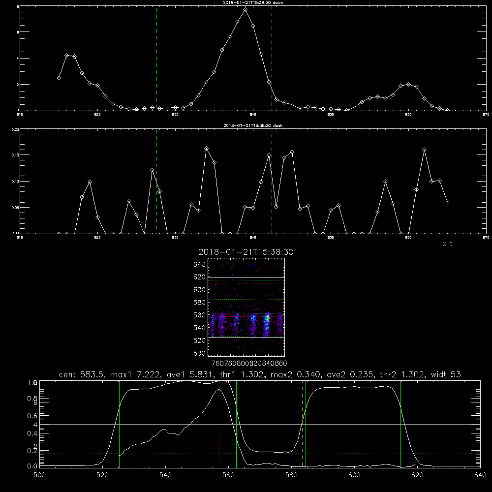Click bottom plot x-axis label 600
Viewport: 492px width, 492px height.
pos(354,475)
